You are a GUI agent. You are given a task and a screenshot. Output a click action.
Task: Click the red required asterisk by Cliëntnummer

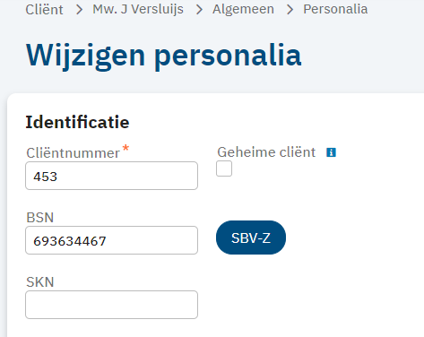[x=125, y=148]
